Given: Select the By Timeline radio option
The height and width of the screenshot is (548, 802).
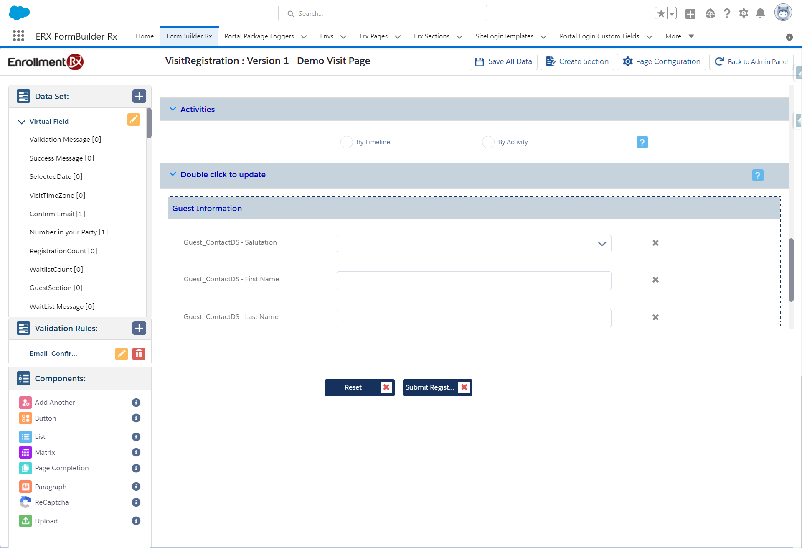Looking at the screenshot, I should click(x=347, y=142).
